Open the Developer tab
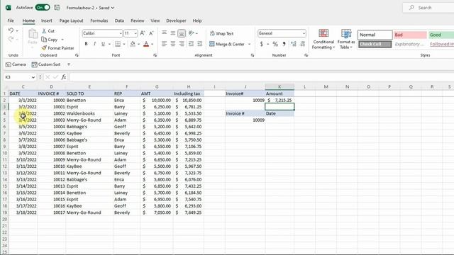The height and width of the screenshot is (255, 454). tap(176, 21)
